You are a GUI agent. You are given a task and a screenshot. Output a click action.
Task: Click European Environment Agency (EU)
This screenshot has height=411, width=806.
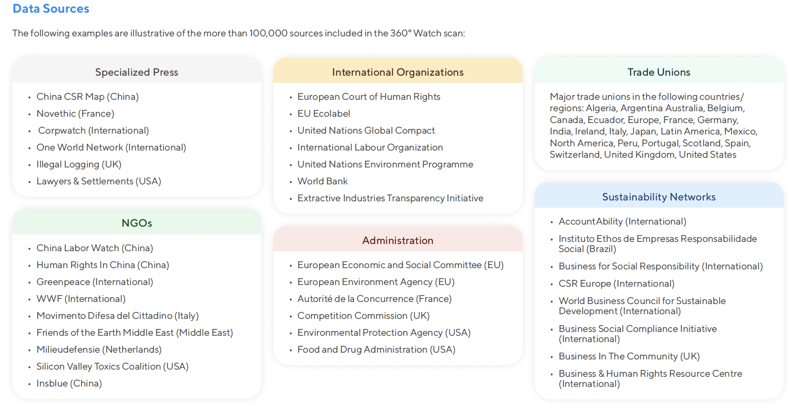coord(376,282)
